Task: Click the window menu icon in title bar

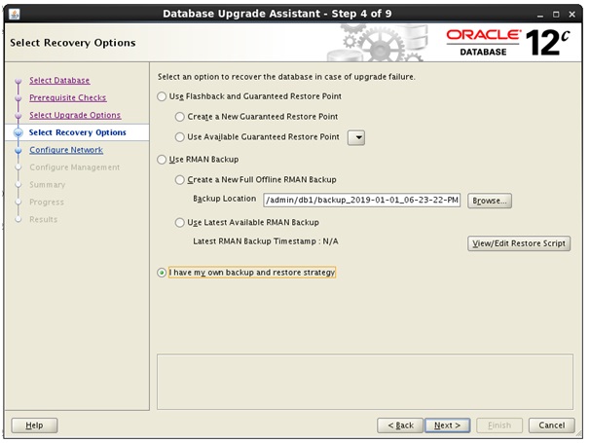Action: point(13,15)
